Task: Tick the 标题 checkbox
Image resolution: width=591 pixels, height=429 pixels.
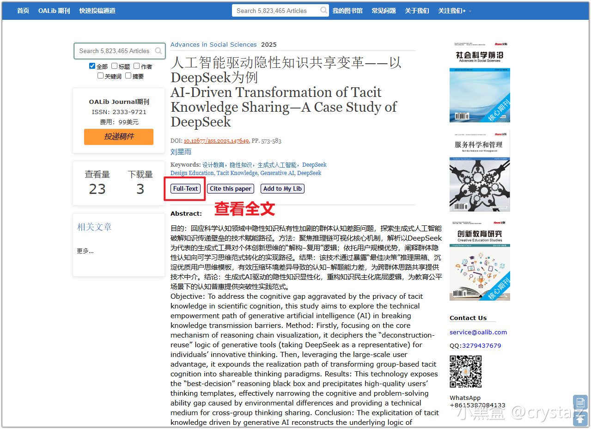Action: tap(114, 66)
